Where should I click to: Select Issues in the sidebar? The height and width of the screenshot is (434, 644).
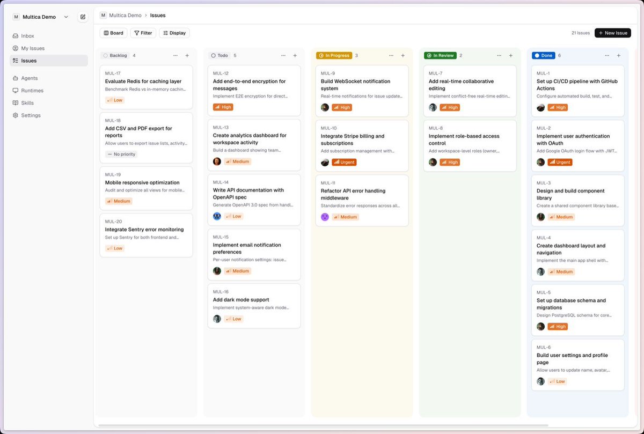[x=48, y=61]
